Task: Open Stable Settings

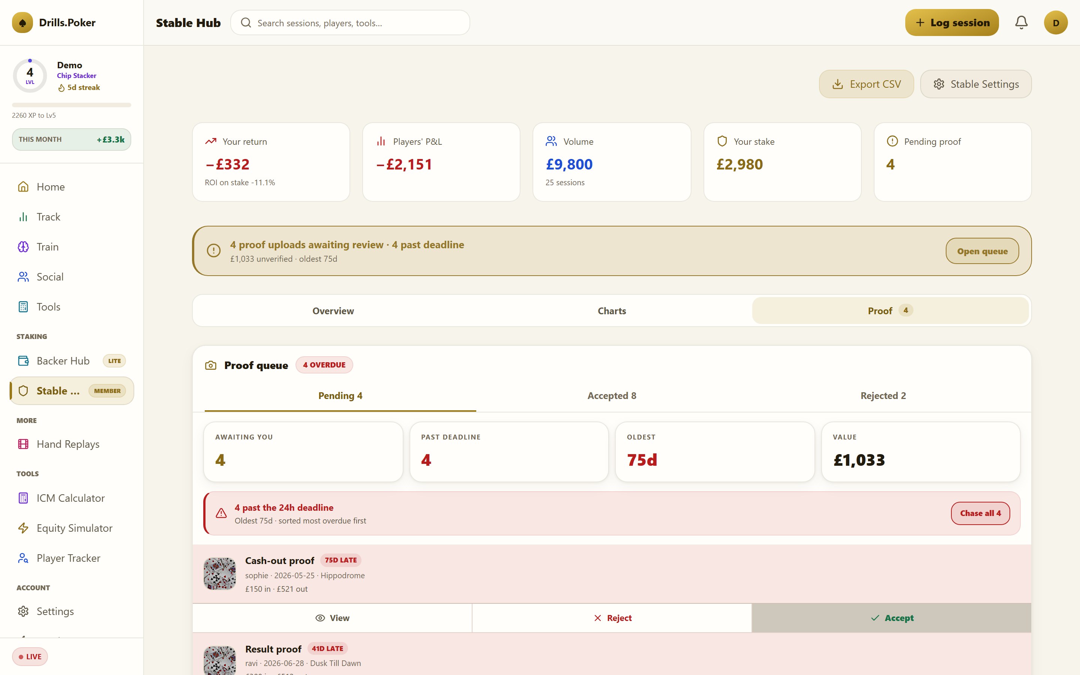Action: coord(976,84)
